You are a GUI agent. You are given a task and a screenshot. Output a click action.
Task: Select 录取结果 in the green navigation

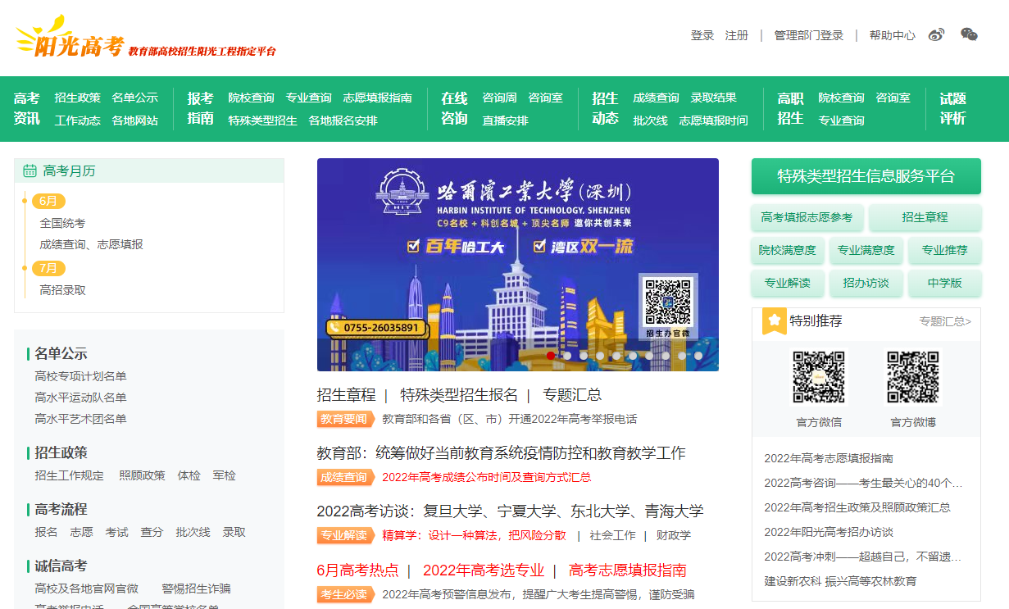pos(714,98)
